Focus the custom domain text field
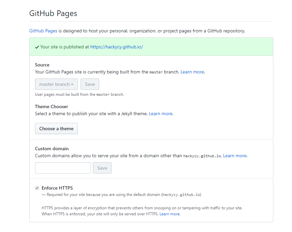Image resolution: width=292 pixels, height=232 pixels. pyautogui.click(x=63, y=168)
